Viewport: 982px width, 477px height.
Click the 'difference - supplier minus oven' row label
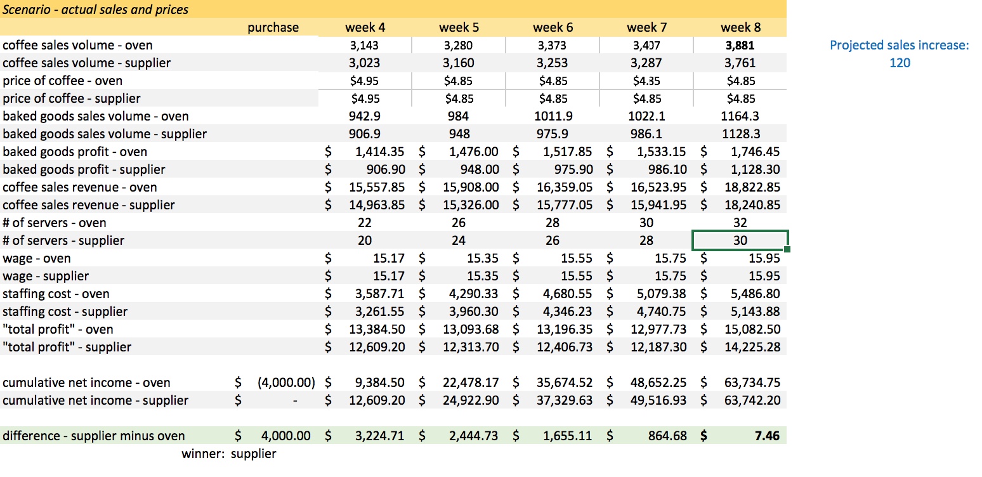(x=94, y=436)
